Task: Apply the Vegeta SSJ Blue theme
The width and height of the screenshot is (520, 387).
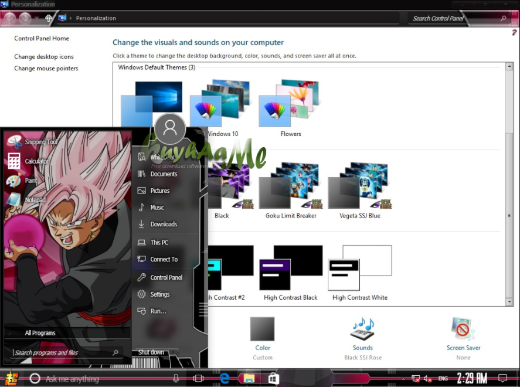Action: pos(360,191)
